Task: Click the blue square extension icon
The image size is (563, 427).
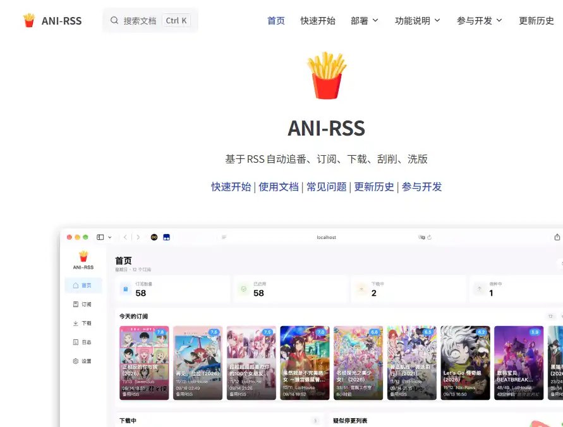Action: point(166,237)
